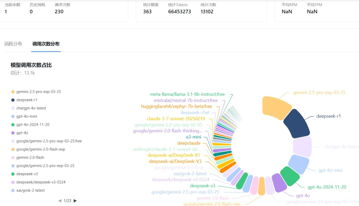Click the dark blue deepseek-r1 pie slice
Screen dimensions: 359x206
[297, 124]
